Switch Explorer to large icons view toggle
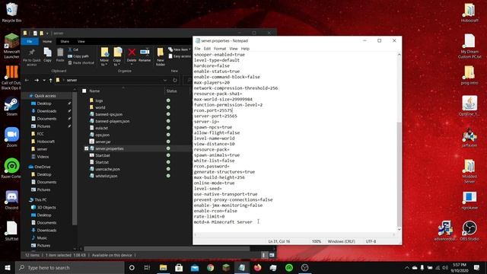The height and width of the screenshot is (274, 487). 272,255
